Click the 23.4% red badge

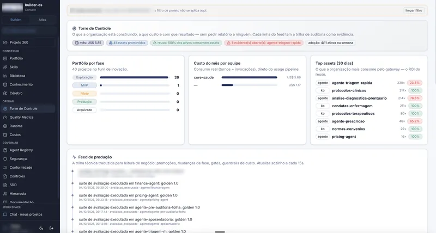pyautogui.click(x=415, y=83)
